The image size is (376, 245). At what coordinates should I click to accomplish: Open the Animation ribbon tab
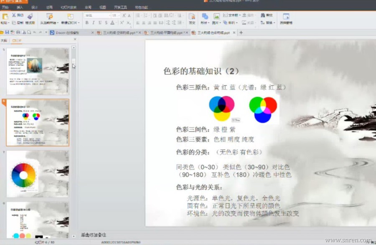(x=49, y=7)
